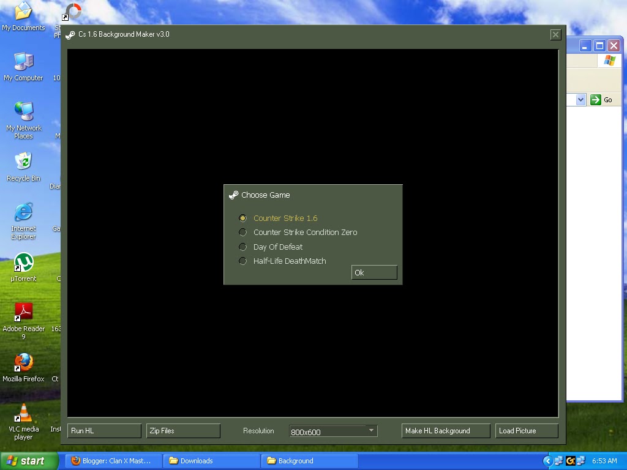Open the Windows start menu
The height and width of the screenshot is (470, 627).
29,461
